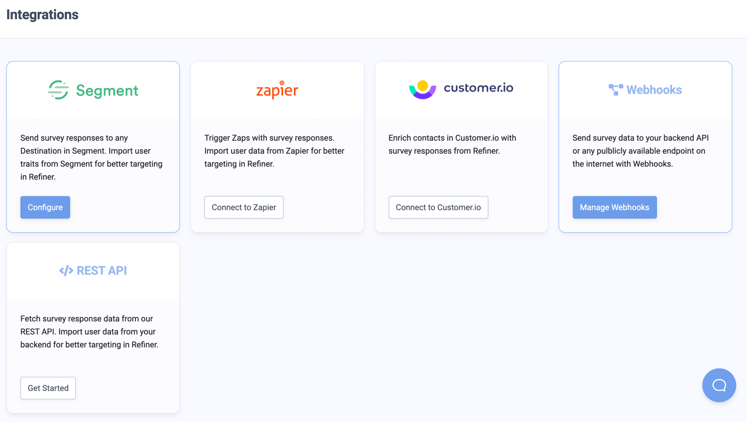Click Configure on the Segment card
This screenshot has width=747, height=422.
[x=45, y=207]
